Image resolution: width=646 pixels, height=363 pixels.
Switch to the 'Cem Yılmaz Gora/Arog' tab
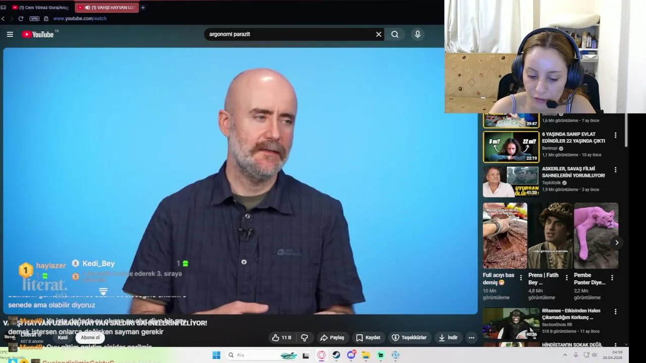[40, 8]
